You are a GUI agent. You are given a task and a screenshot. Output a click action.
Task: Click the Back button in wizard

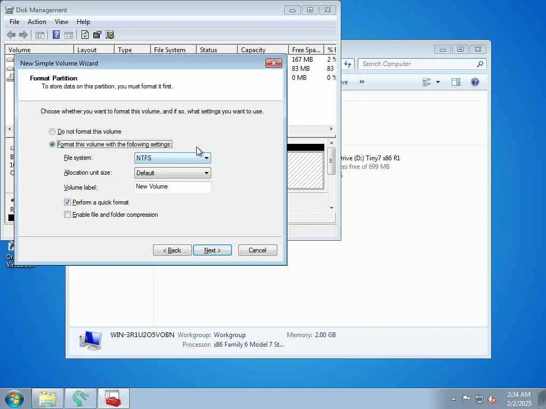coord(172,250)
